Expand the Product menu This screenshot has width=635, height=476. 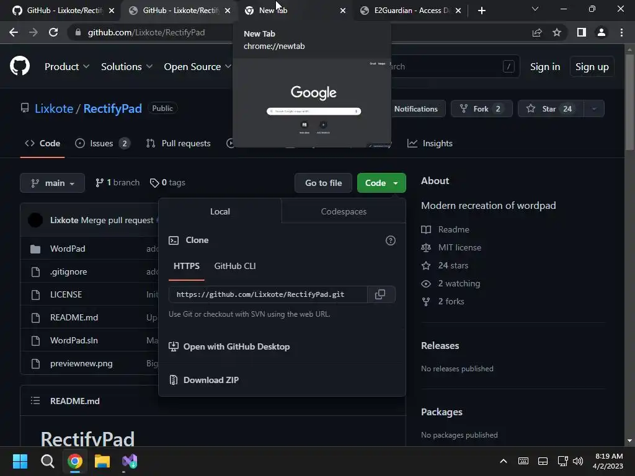tap(67, 66)
